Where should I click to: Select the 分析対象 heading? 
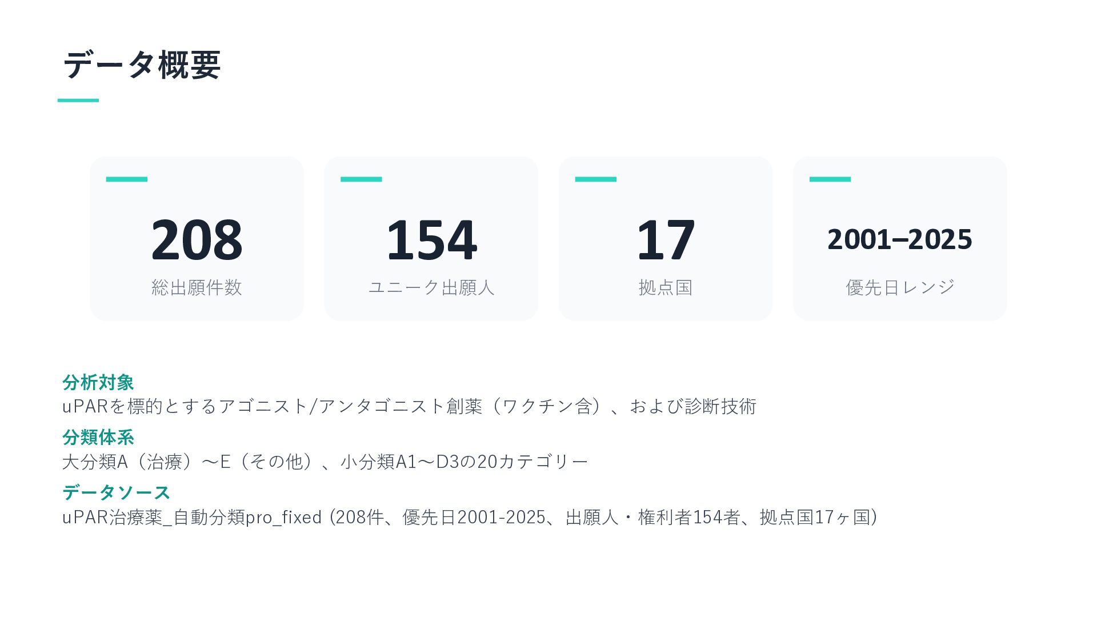click(x=98, y=382)
